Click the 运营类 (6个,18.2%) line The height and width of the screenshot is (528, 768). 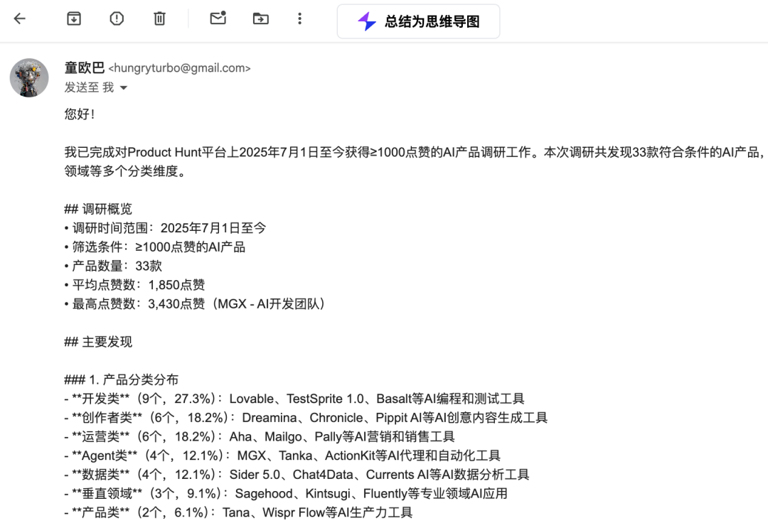click(260, 436)
